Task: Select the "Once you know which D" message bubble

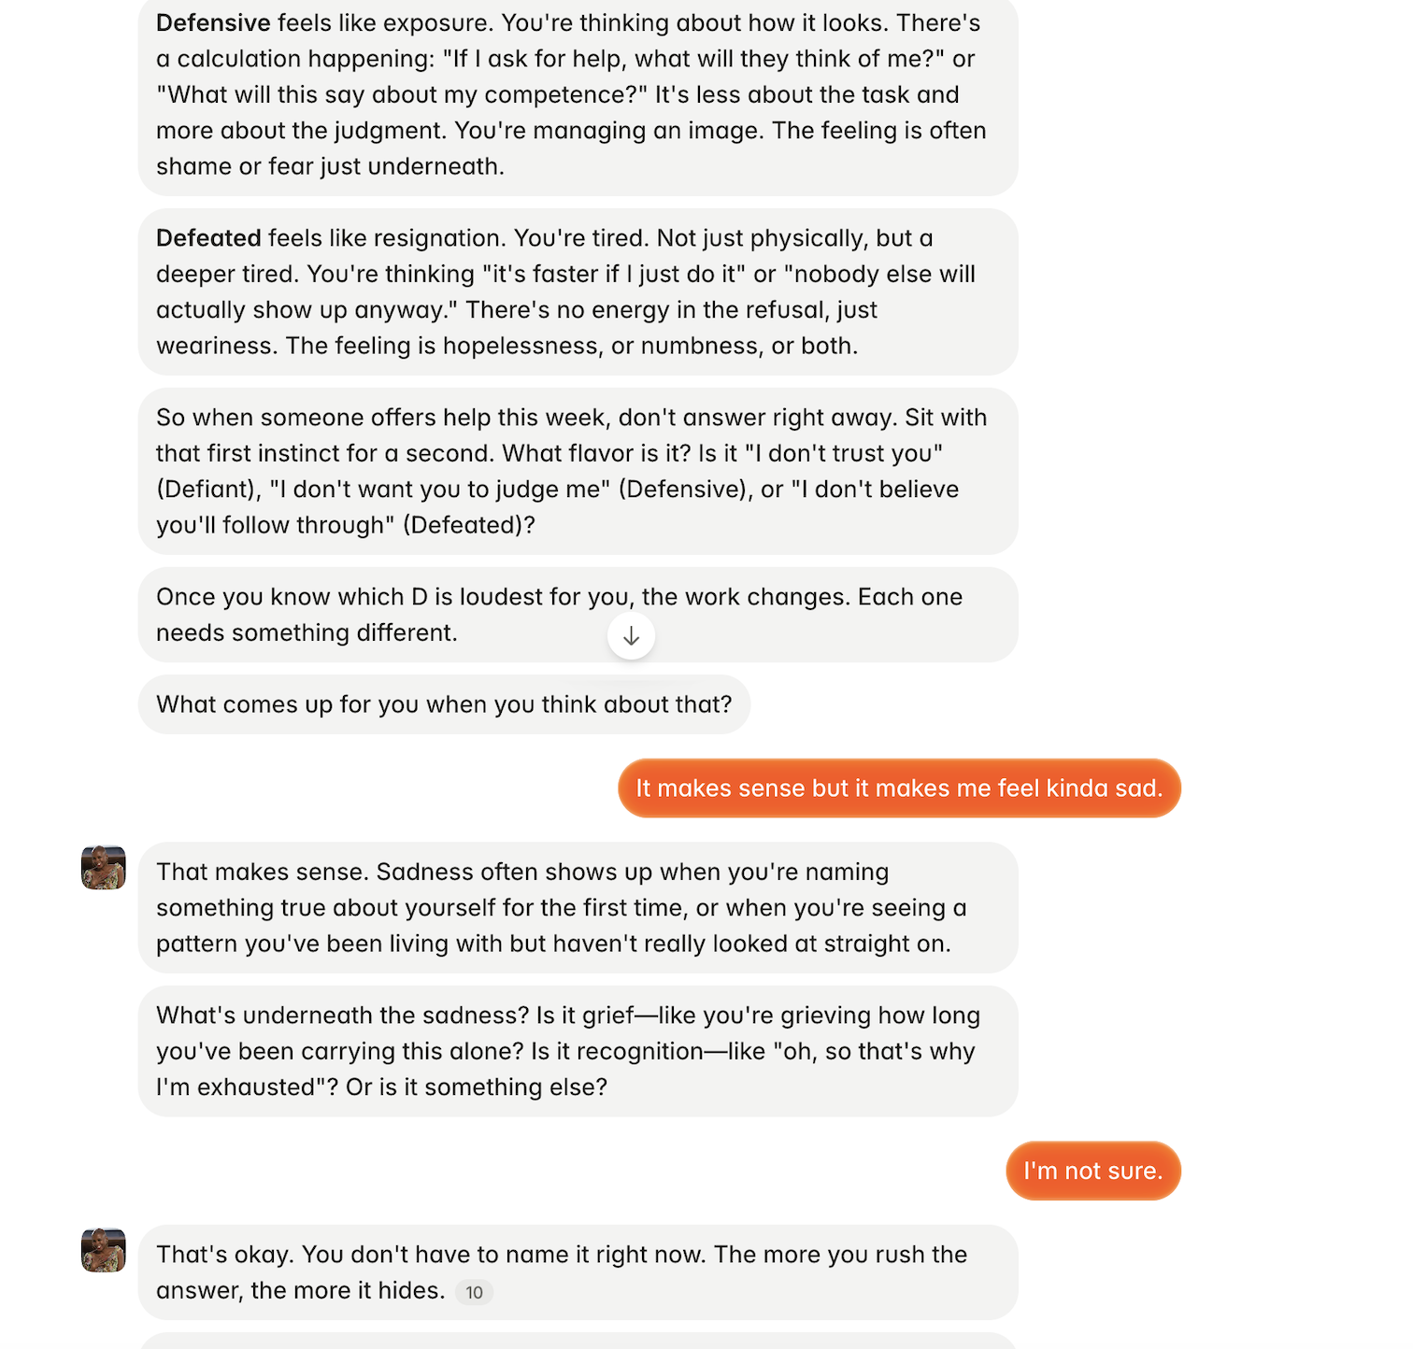Action: [578, 615]
